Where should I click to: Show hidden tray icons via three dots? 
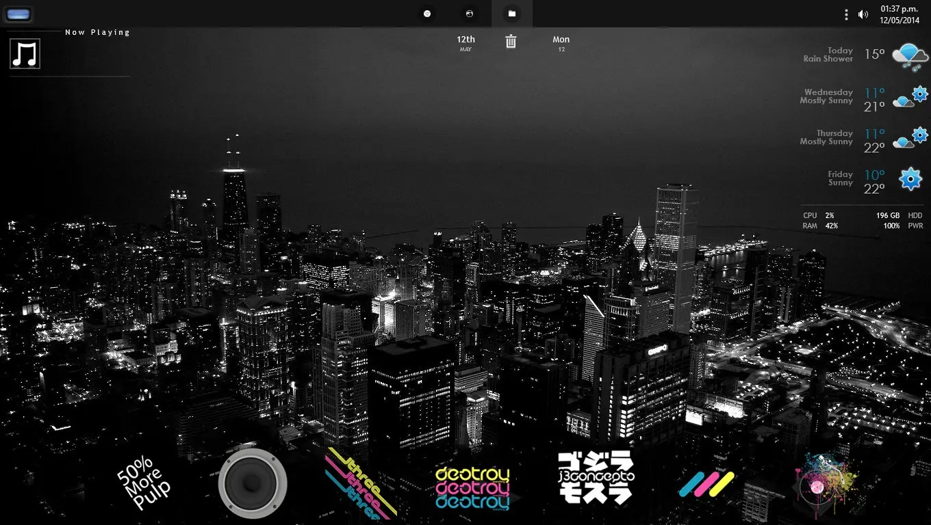pos(847,14)
